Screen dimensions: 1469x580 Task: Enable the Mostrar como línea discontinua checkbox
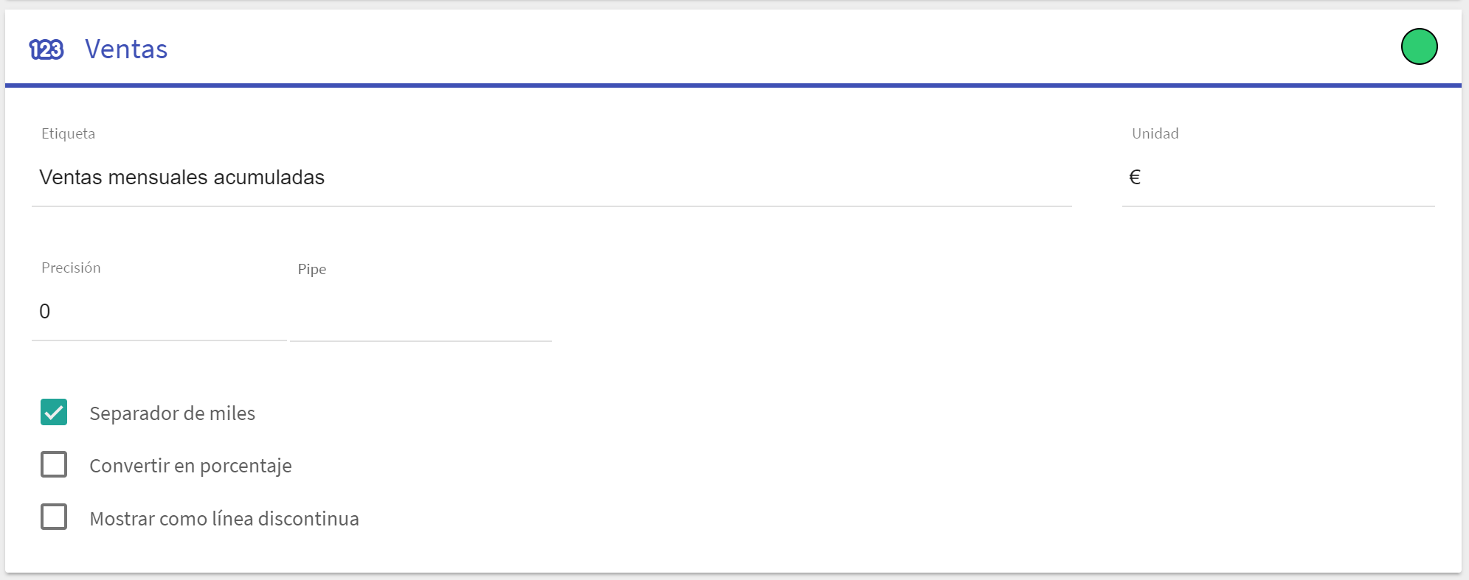[x=54, y=517]
